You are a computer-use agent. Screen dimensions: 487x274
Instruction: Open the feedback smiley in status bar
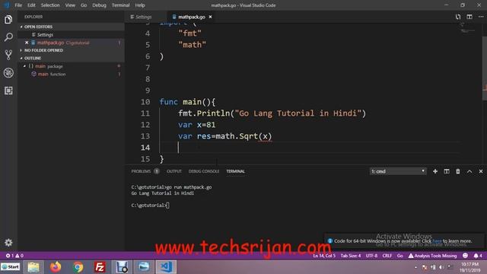[x=465, y=256]
